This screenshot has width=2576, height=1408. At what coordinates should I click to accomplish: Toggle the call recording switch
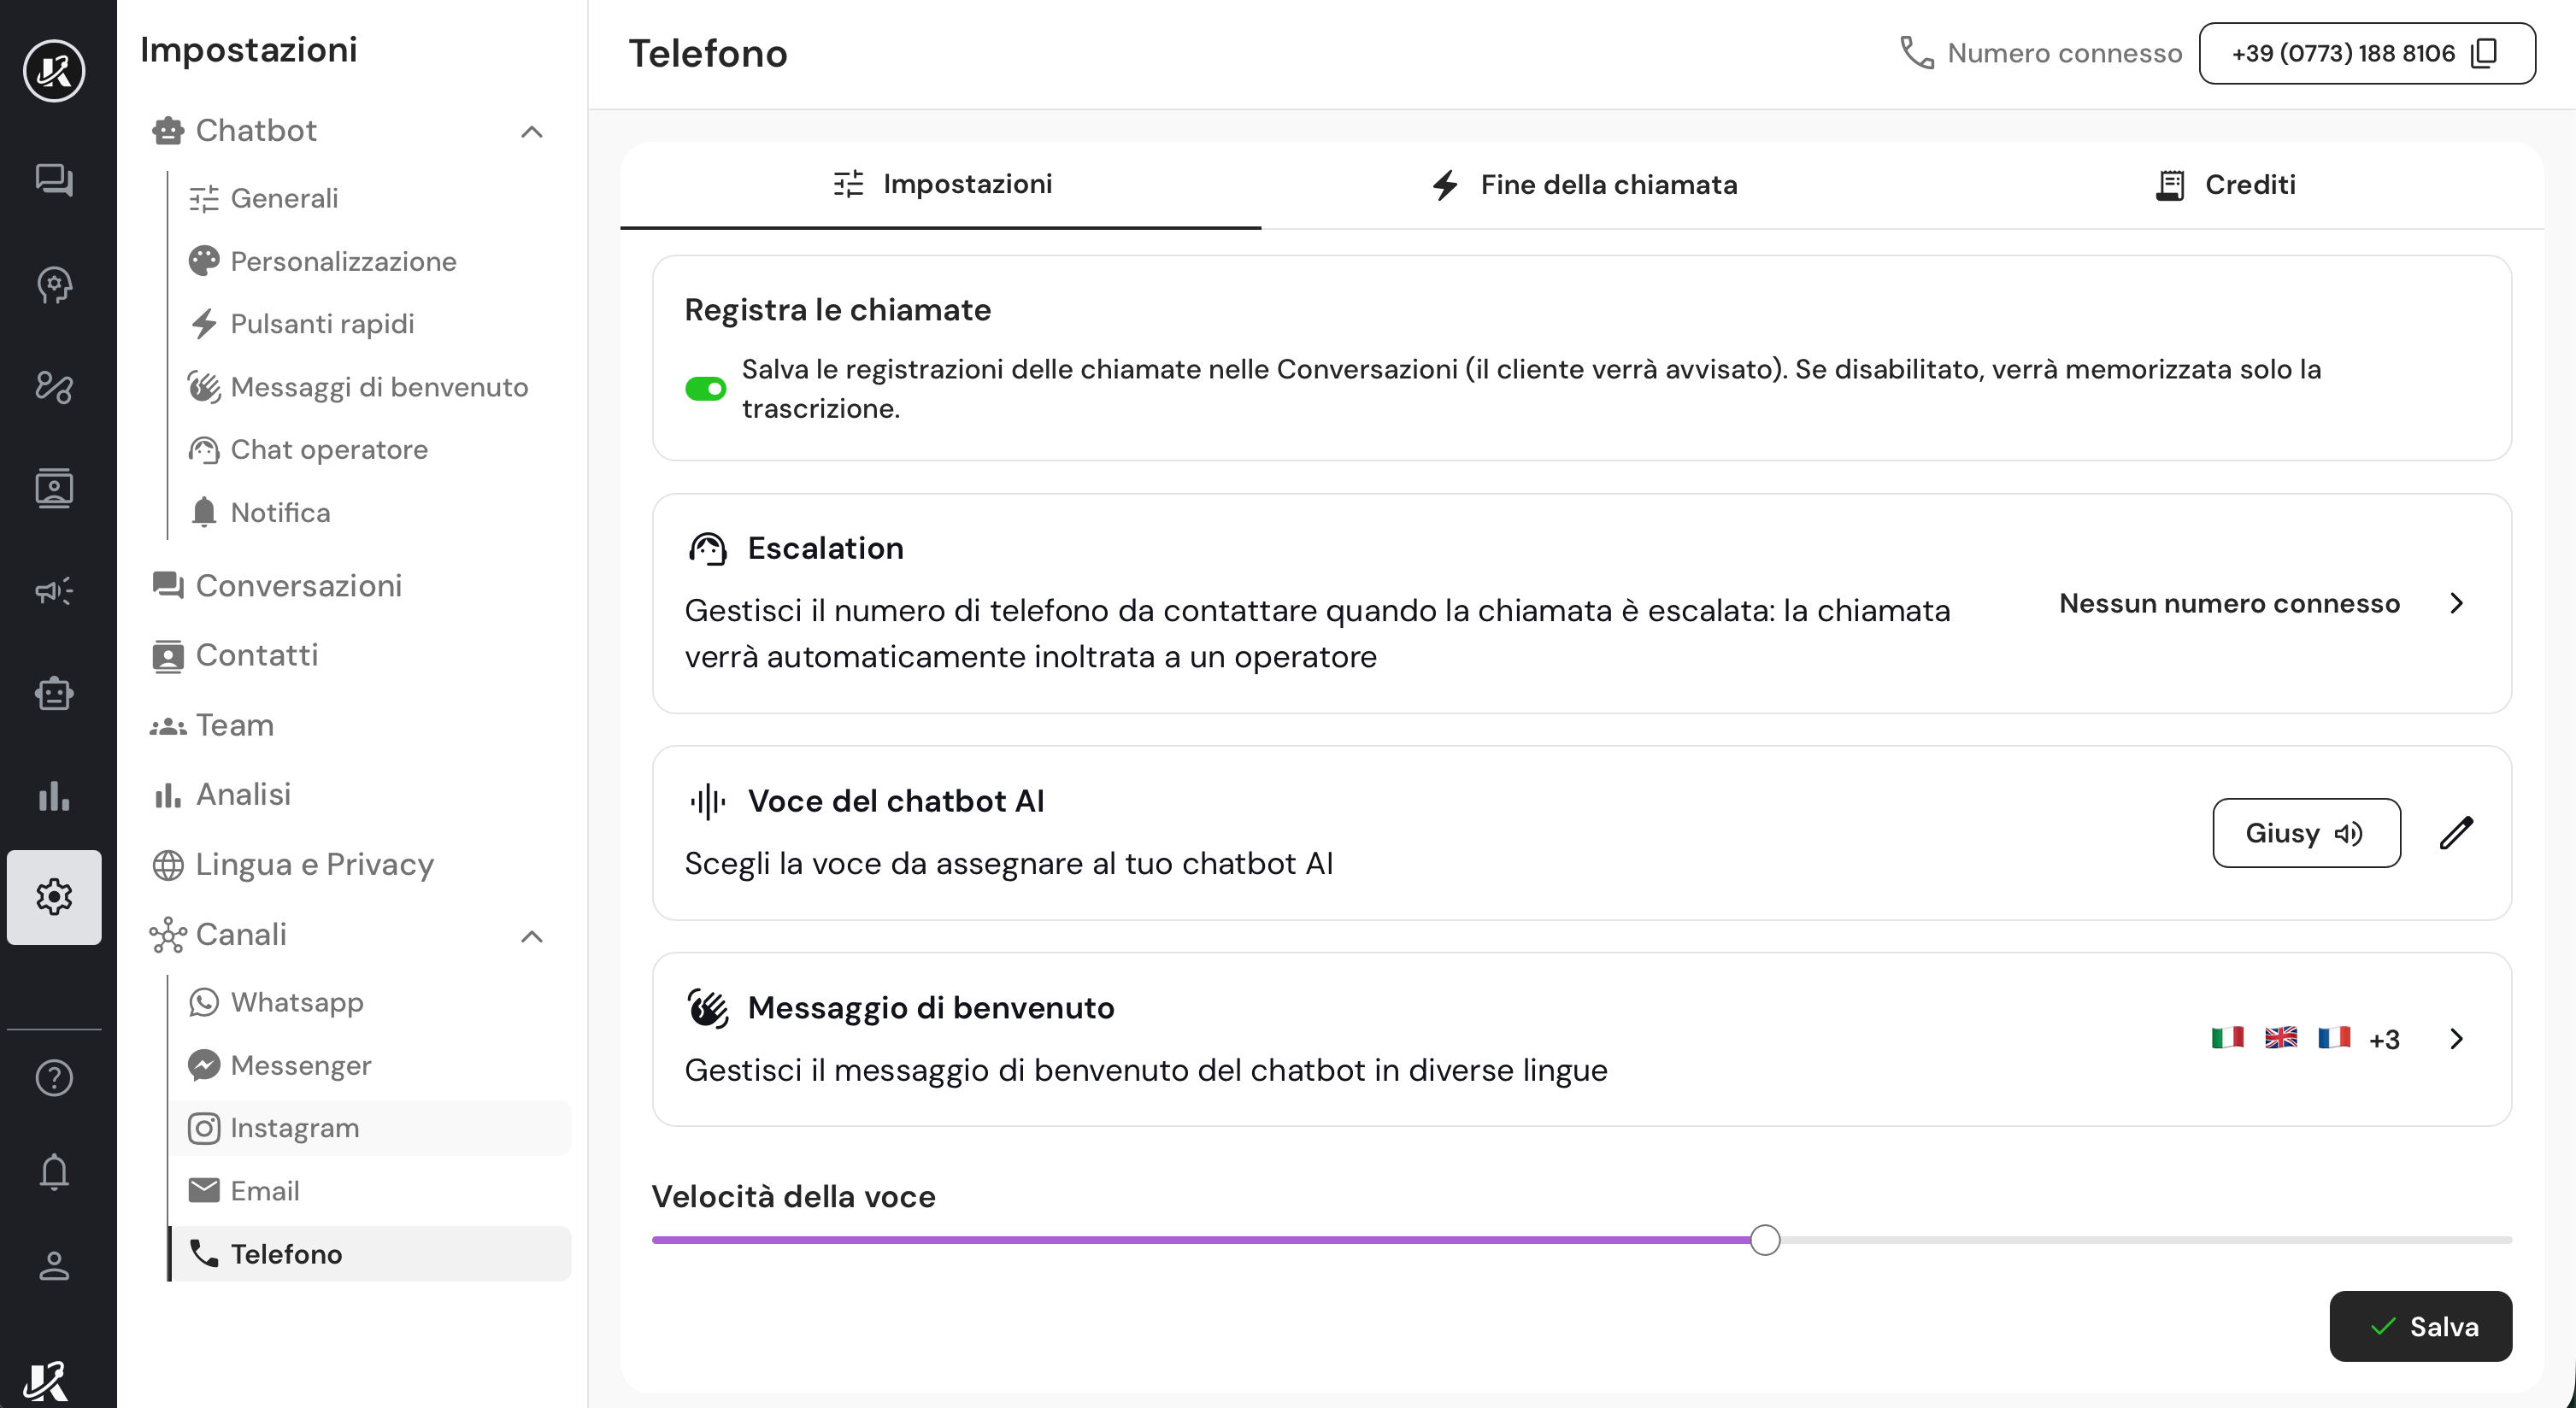(x=705, y=389)
